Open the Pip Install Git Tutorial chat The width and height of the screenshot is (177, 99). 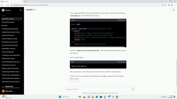tap(12, 35)
